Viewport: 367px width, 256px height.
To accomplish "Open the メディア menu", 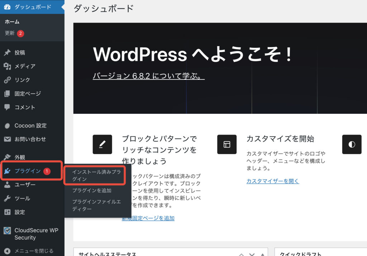I will (x=32, y=66).
